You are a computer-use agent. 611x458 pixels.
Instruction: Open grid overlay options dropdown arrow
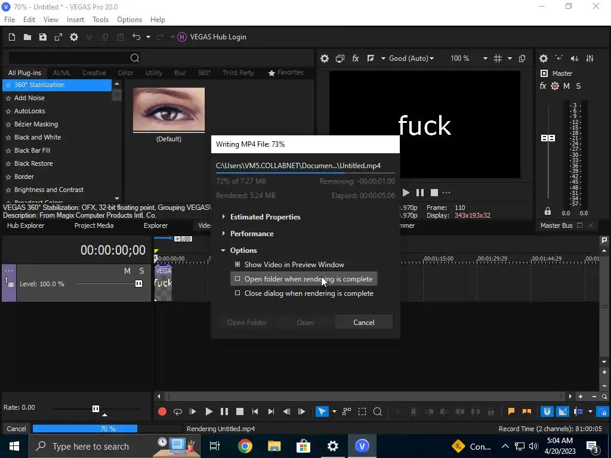(510, 58)
